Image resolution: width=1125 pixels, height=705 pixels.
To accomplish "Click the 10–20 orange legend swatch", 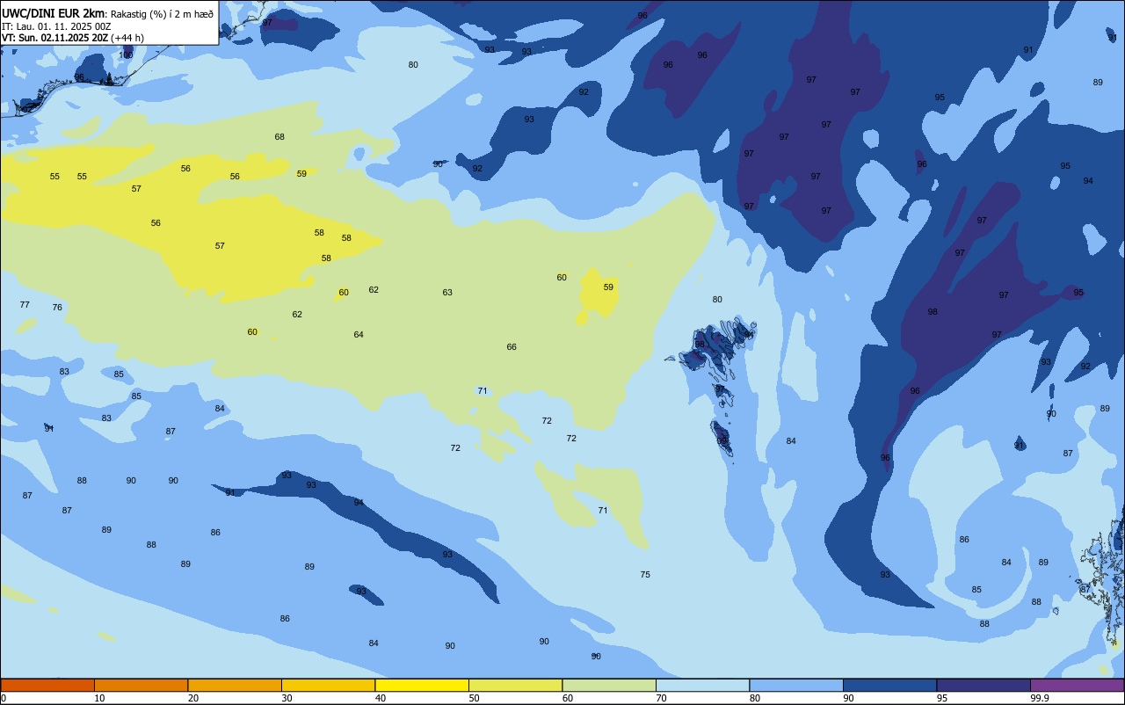I will pos(141,685).
